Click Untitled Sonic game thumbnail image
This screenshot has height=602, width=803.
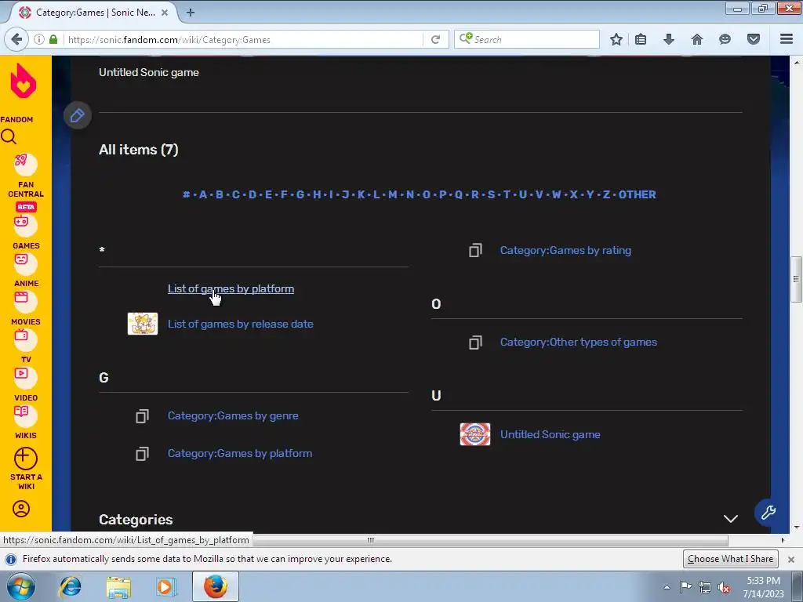pos(474,434)
